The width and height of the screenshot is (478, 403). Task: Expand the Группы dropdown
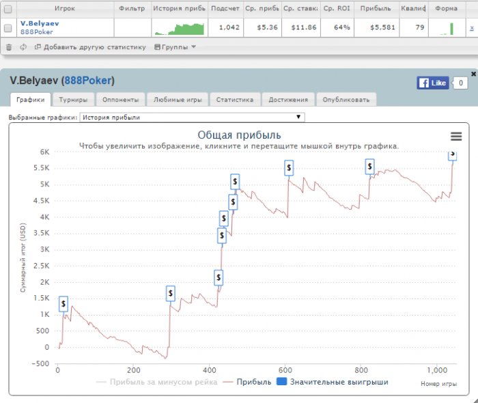(175, 47)
